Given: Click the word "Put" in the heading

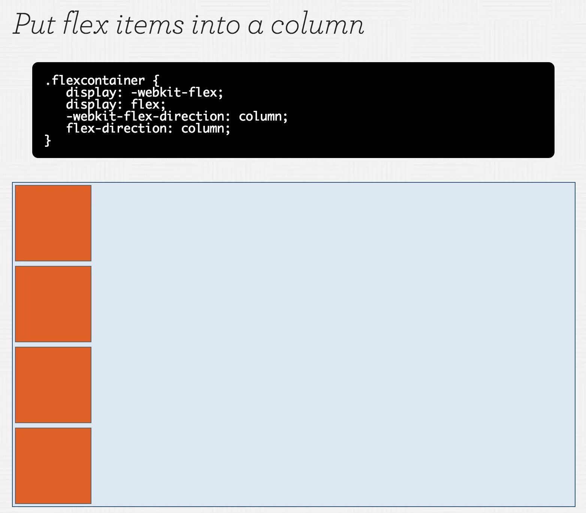Looking at the screenshot, I should 34,25.
